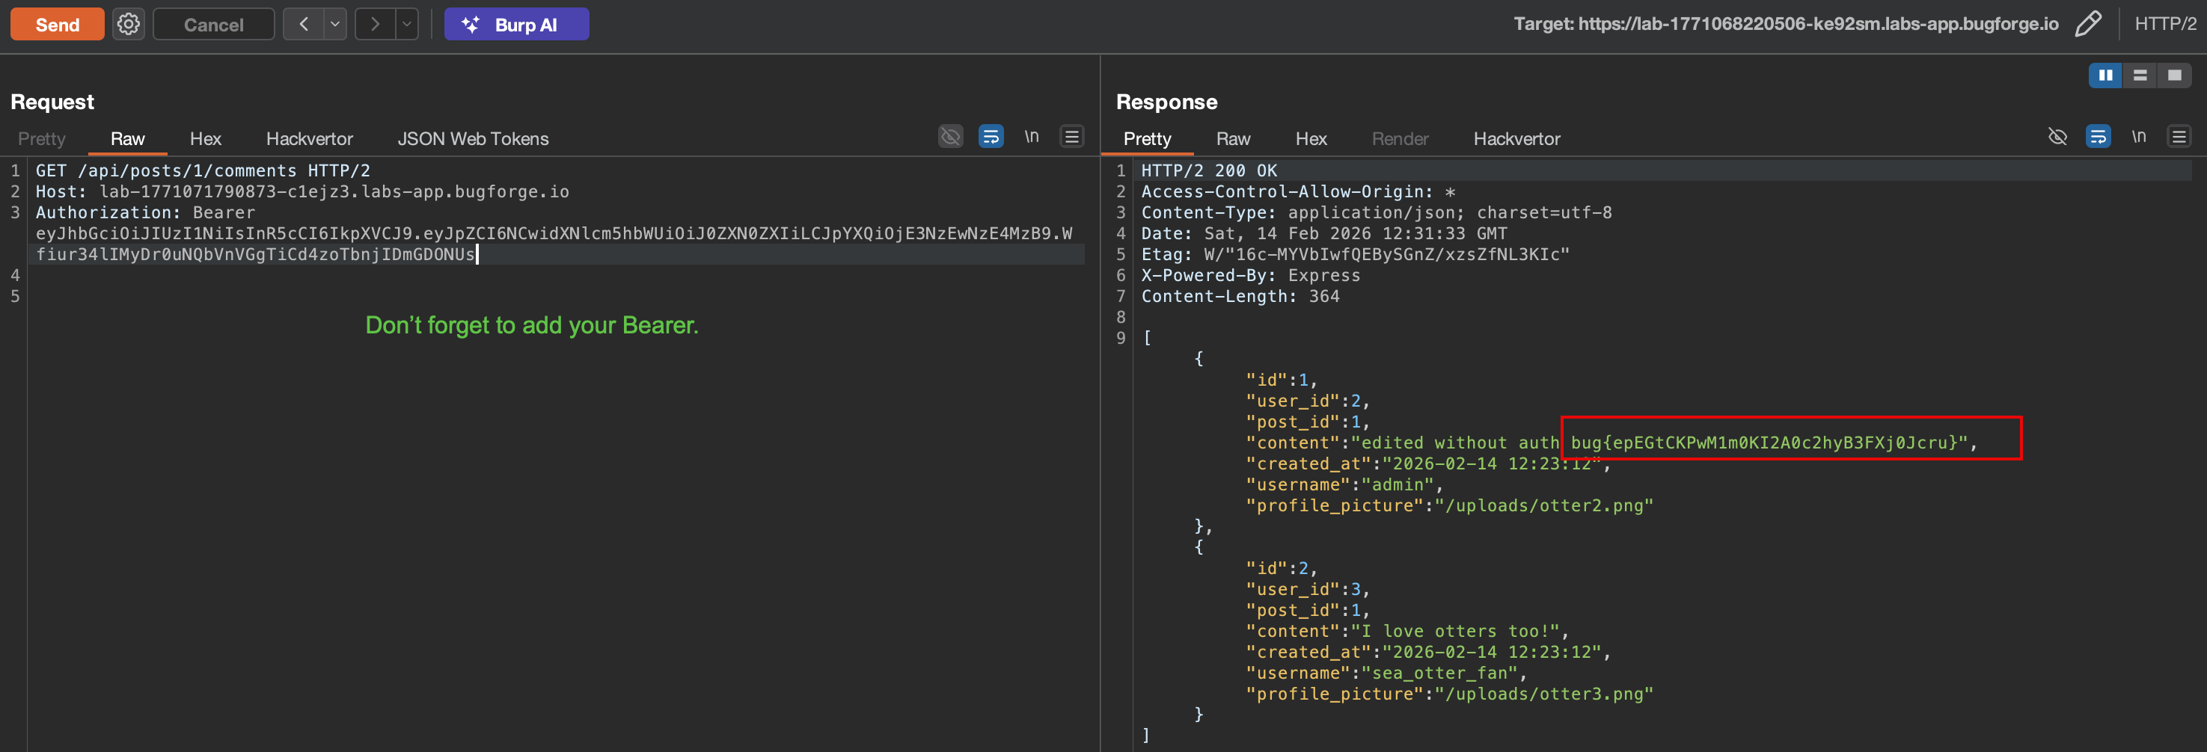Launch the Burp AI button
2207x752 pixels.
pos(515,24)
